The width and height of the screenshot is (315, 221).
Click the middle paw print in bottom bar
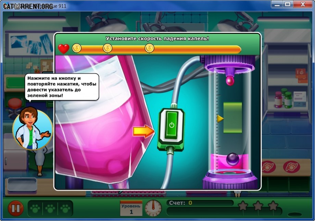click(50, 209)
